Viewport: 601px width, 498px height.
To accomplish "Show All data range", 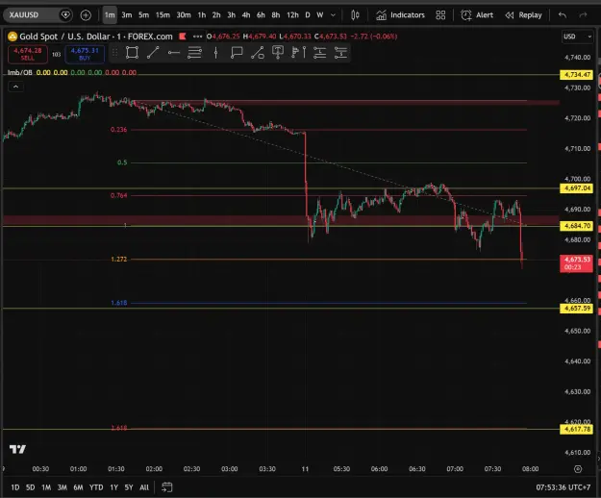I will click(144, 487).
